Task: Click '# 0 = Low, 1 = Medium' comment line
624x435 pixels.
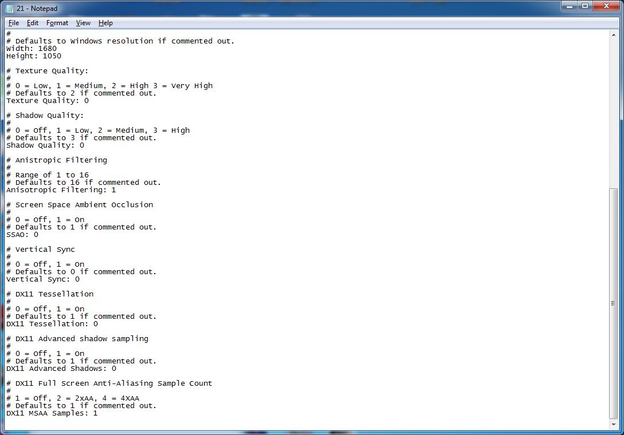Action: [109, 85]
